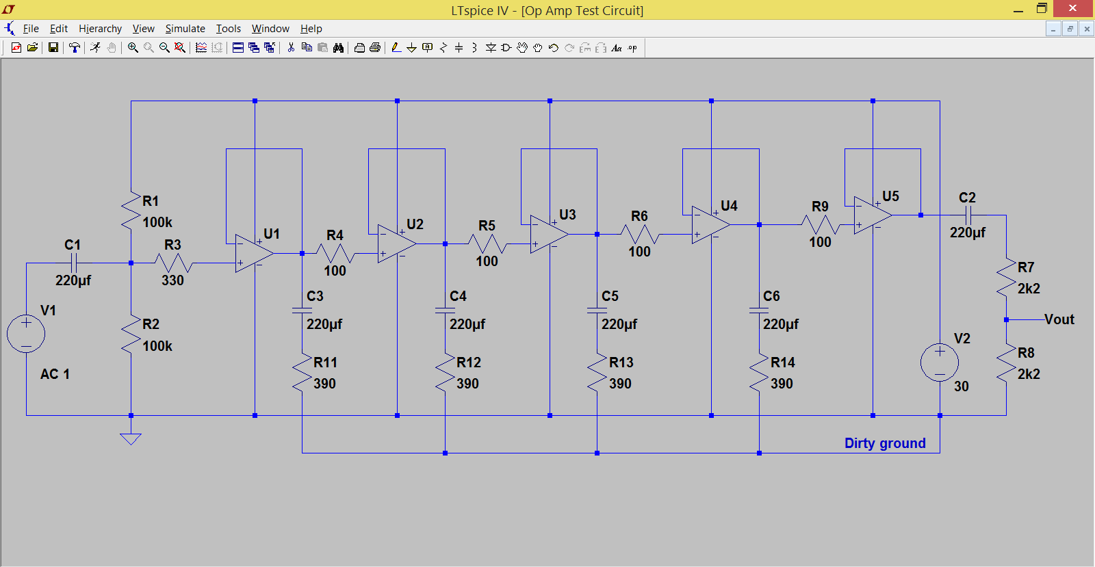Place a Capacitor component

click(x=459, y=47)
